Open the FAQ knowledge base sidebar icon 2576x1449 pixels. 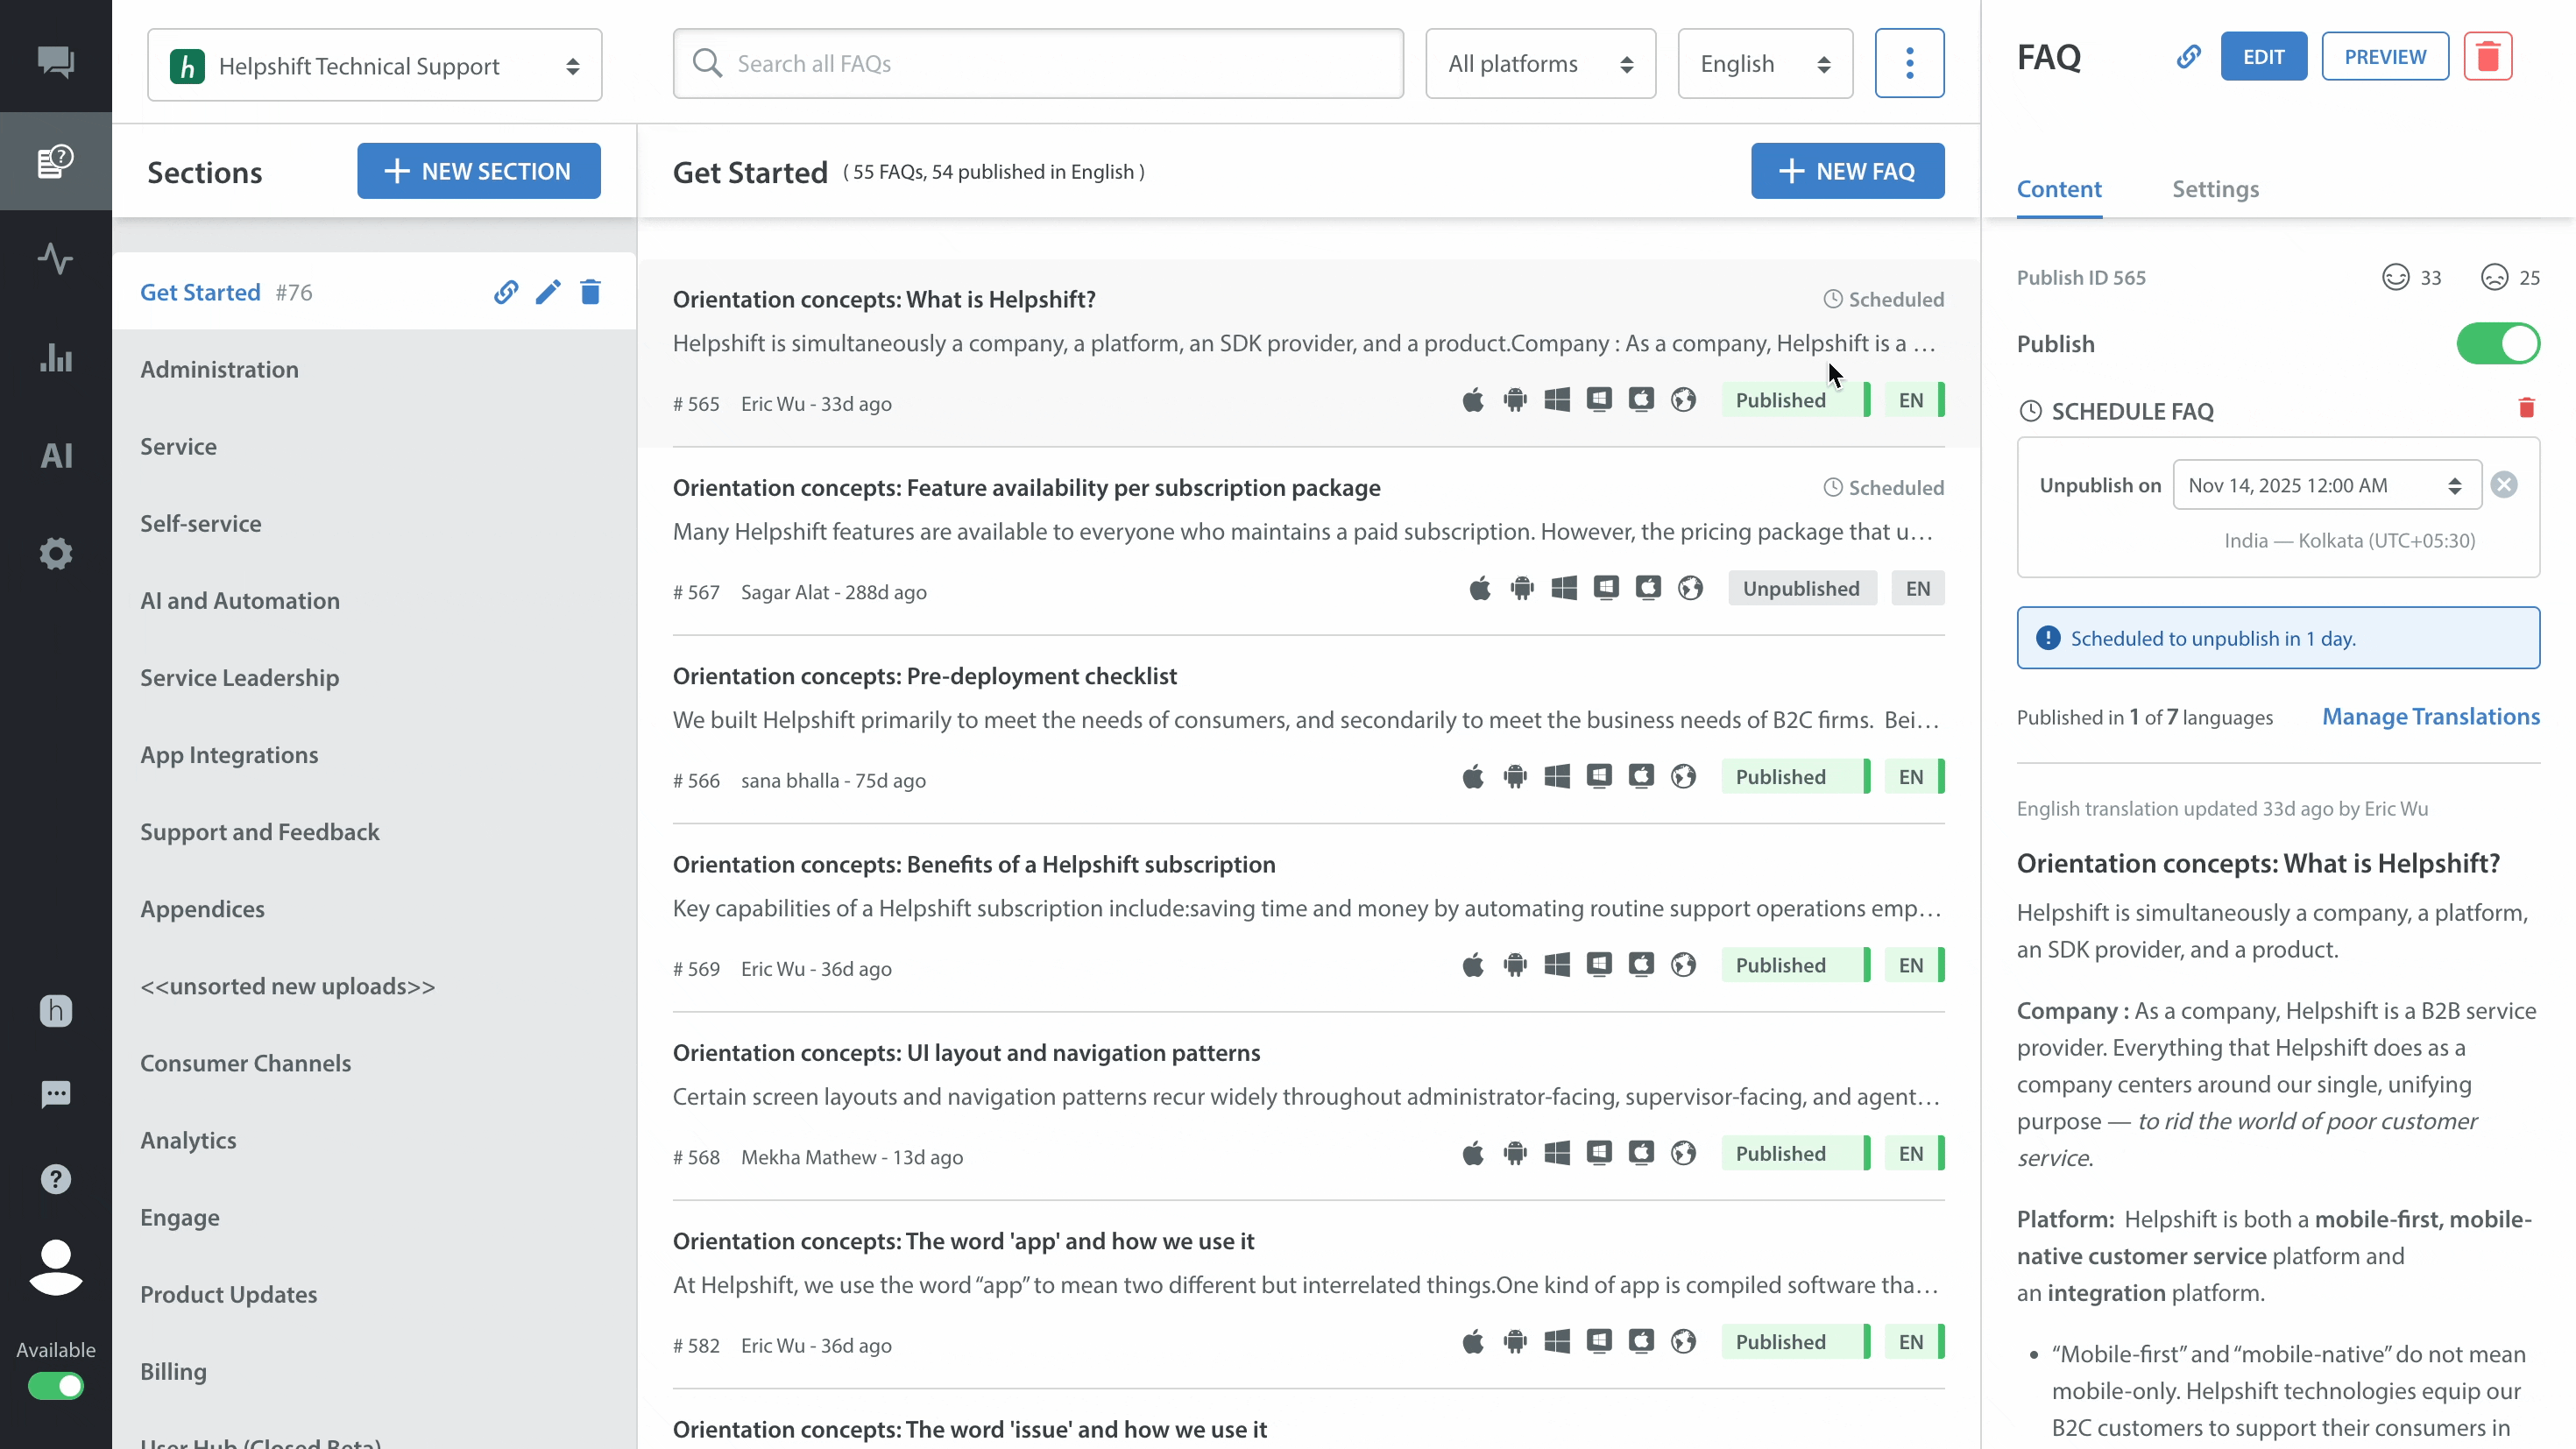click(x=56, y=161)
